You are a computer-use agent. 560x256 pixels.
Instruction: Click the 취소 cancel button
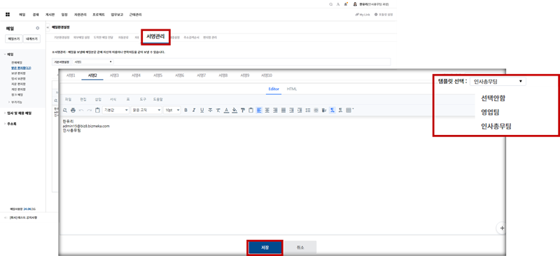click(x=300, y=248)
